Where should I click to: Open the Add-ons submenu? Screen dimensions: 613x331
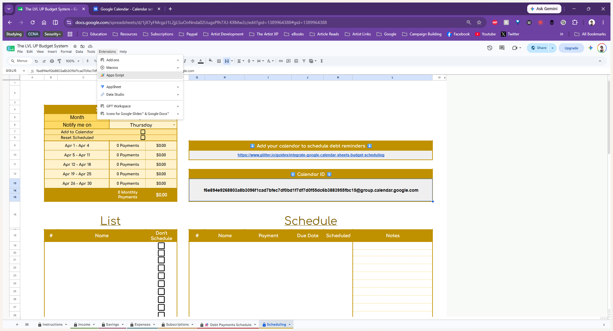(x=140, y=60)
